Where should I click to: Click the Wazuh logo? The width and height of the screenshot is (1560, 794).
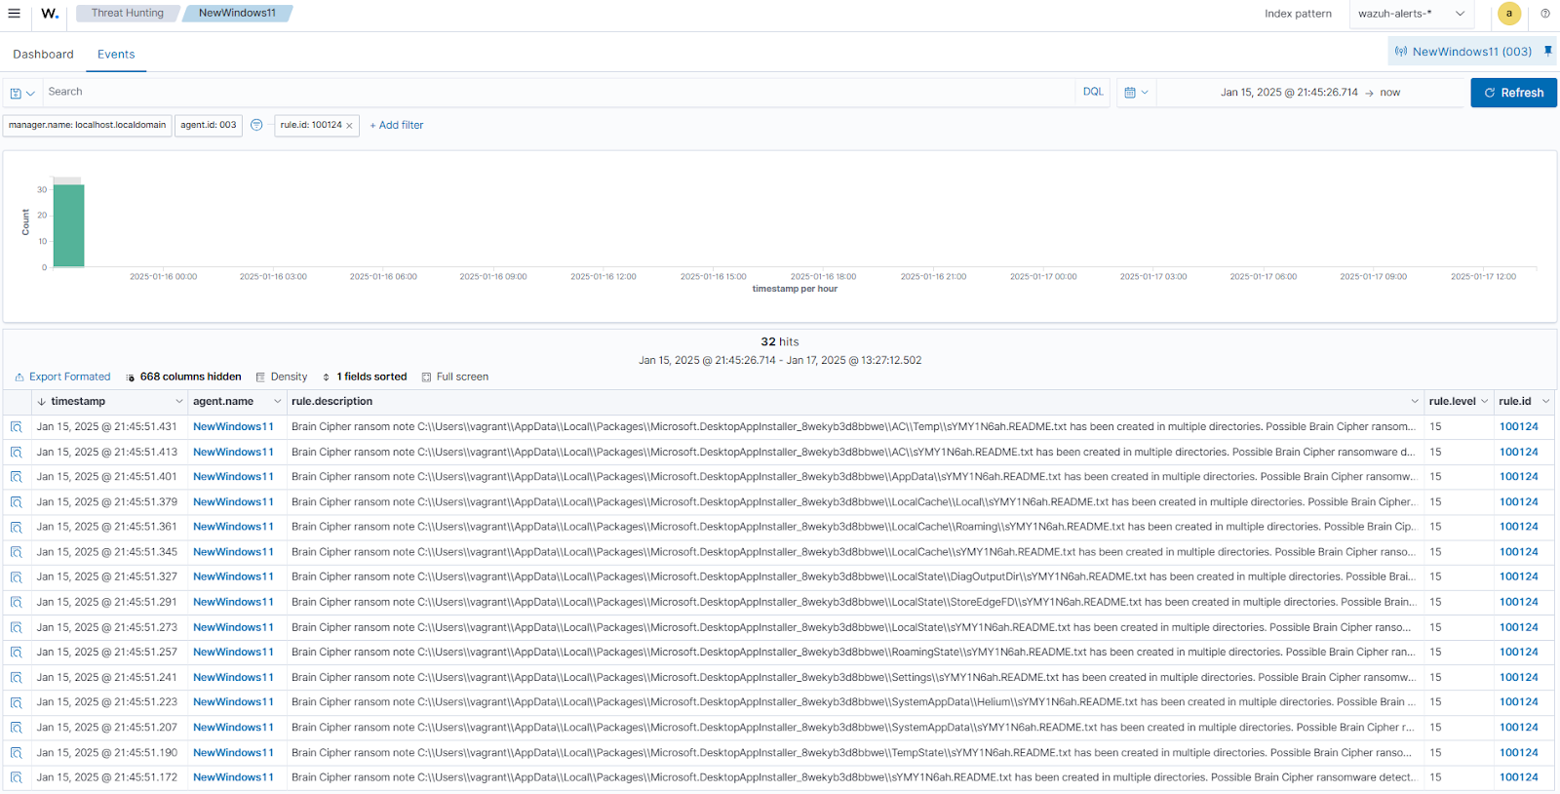coord(50,14)
